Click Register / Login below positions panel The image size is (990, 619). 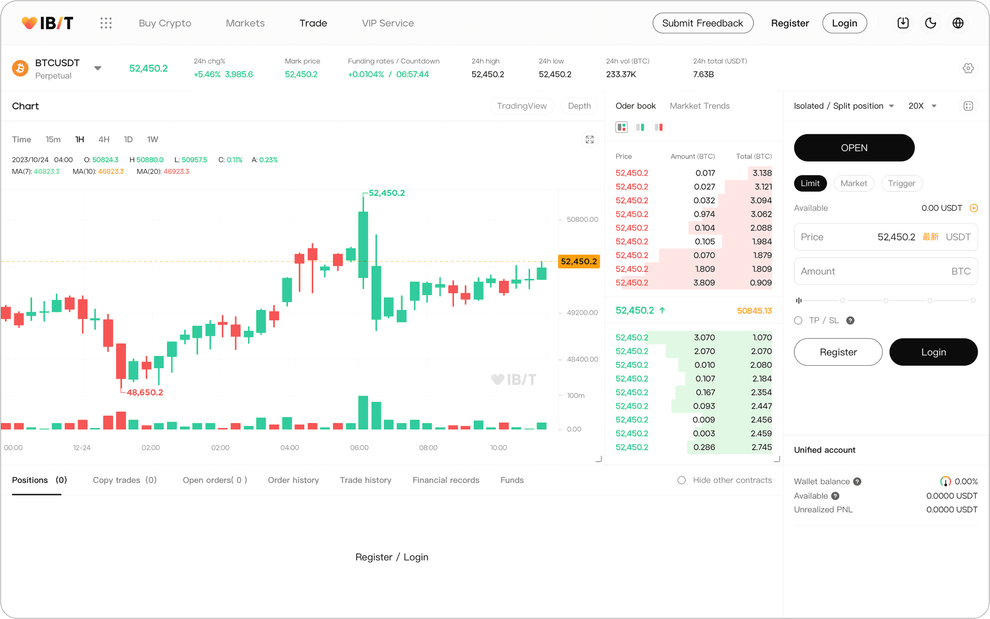[392, 557]
